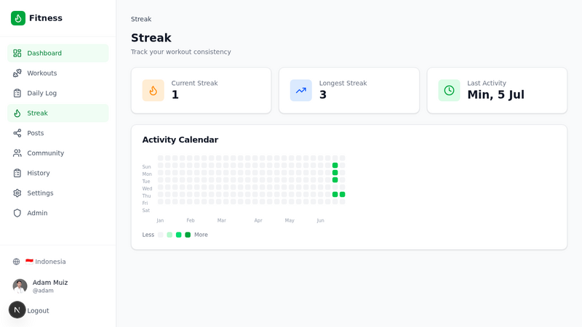Click the Posts share icon
Screen dimensions: 582x327
click(x=17, y=133)
